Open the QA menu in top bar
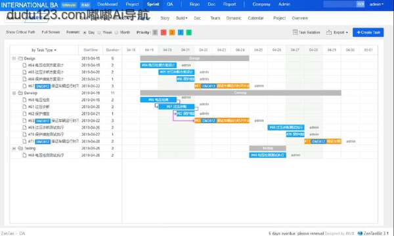This screenshot has height=236, width=394. [170, 5]
